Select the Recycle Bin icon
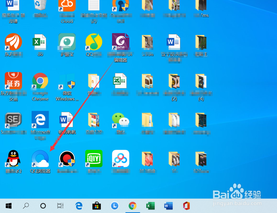This screenshot has width=277, height=213. click(40, 5)
